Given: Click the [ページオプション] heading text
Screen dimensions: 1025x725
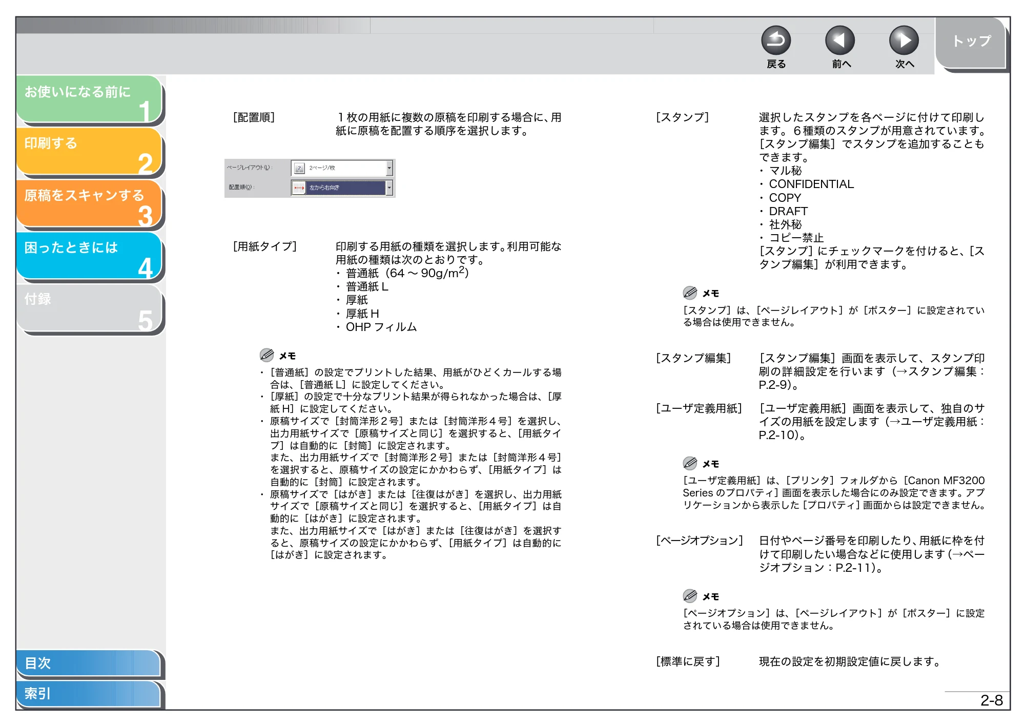Looking at the screenshot, I should pos(700,541).
